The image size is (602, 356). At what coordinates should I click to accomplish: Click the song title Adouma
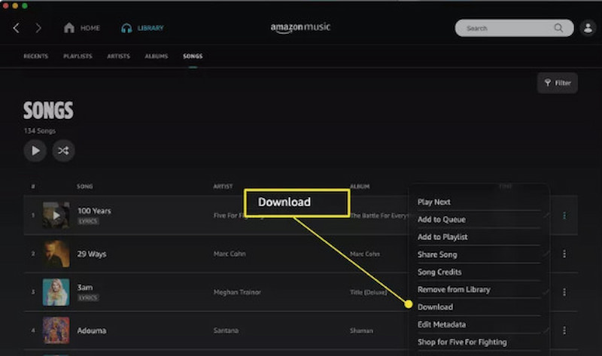92,330
